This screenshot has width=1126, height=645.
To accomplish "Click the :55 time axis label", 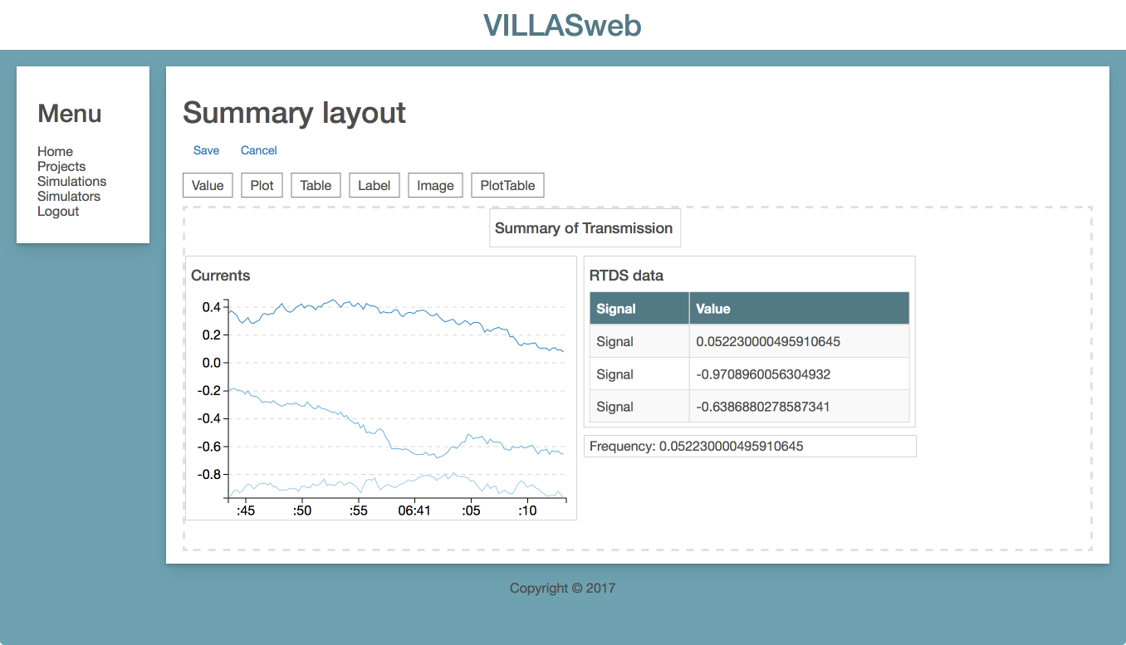I will click(359, 511).
